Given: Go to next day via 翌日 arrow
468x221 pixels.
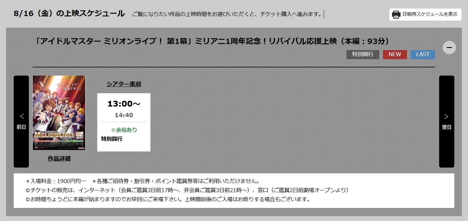Looking at the screenshot, I should coord(446,121).
